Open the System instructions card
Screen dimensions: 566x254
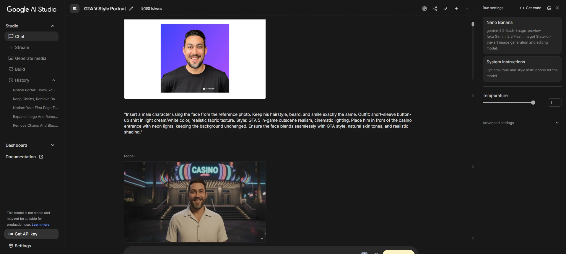coord(522,69)
